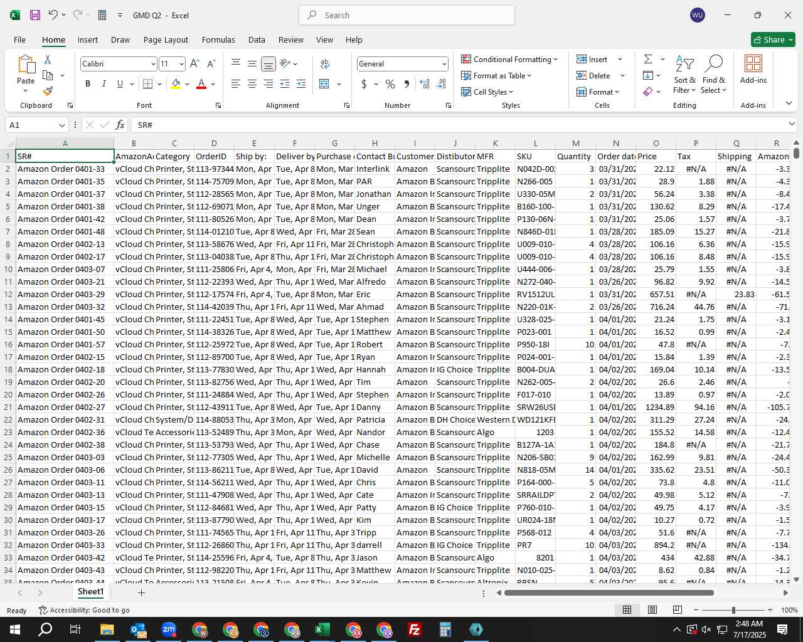Click the zoom slider handle in status bar

coord(733,610)
